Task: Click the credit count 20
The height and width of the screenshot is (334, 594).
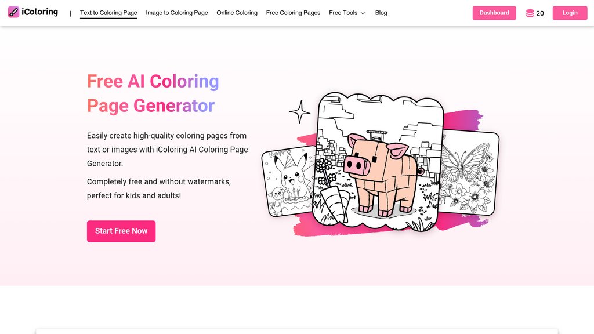Action: click(x=540, y=13)
